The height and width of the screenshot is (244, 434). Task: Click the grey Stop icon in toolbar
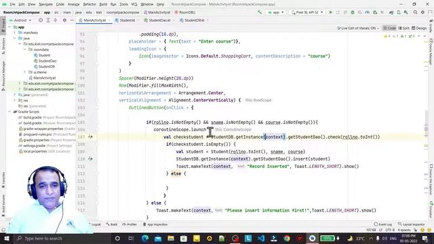click(x=382, y=12)
